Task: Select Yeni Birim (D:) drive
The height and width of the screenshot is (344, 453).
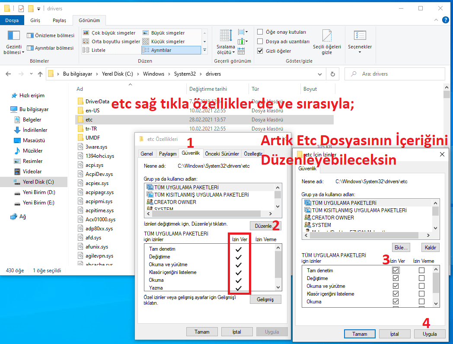Action: 39,192
